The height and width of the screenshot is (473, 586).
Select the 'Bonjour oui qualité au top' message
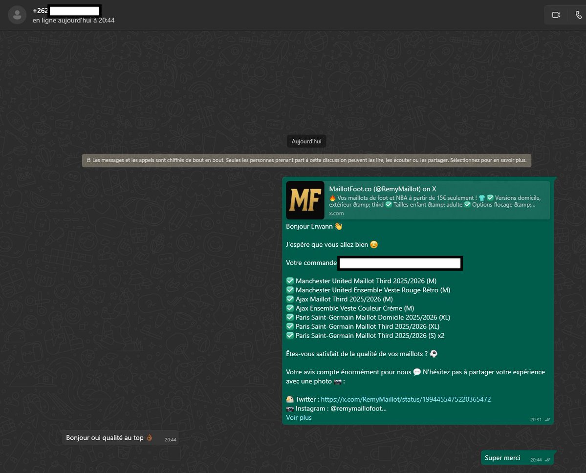121,438
